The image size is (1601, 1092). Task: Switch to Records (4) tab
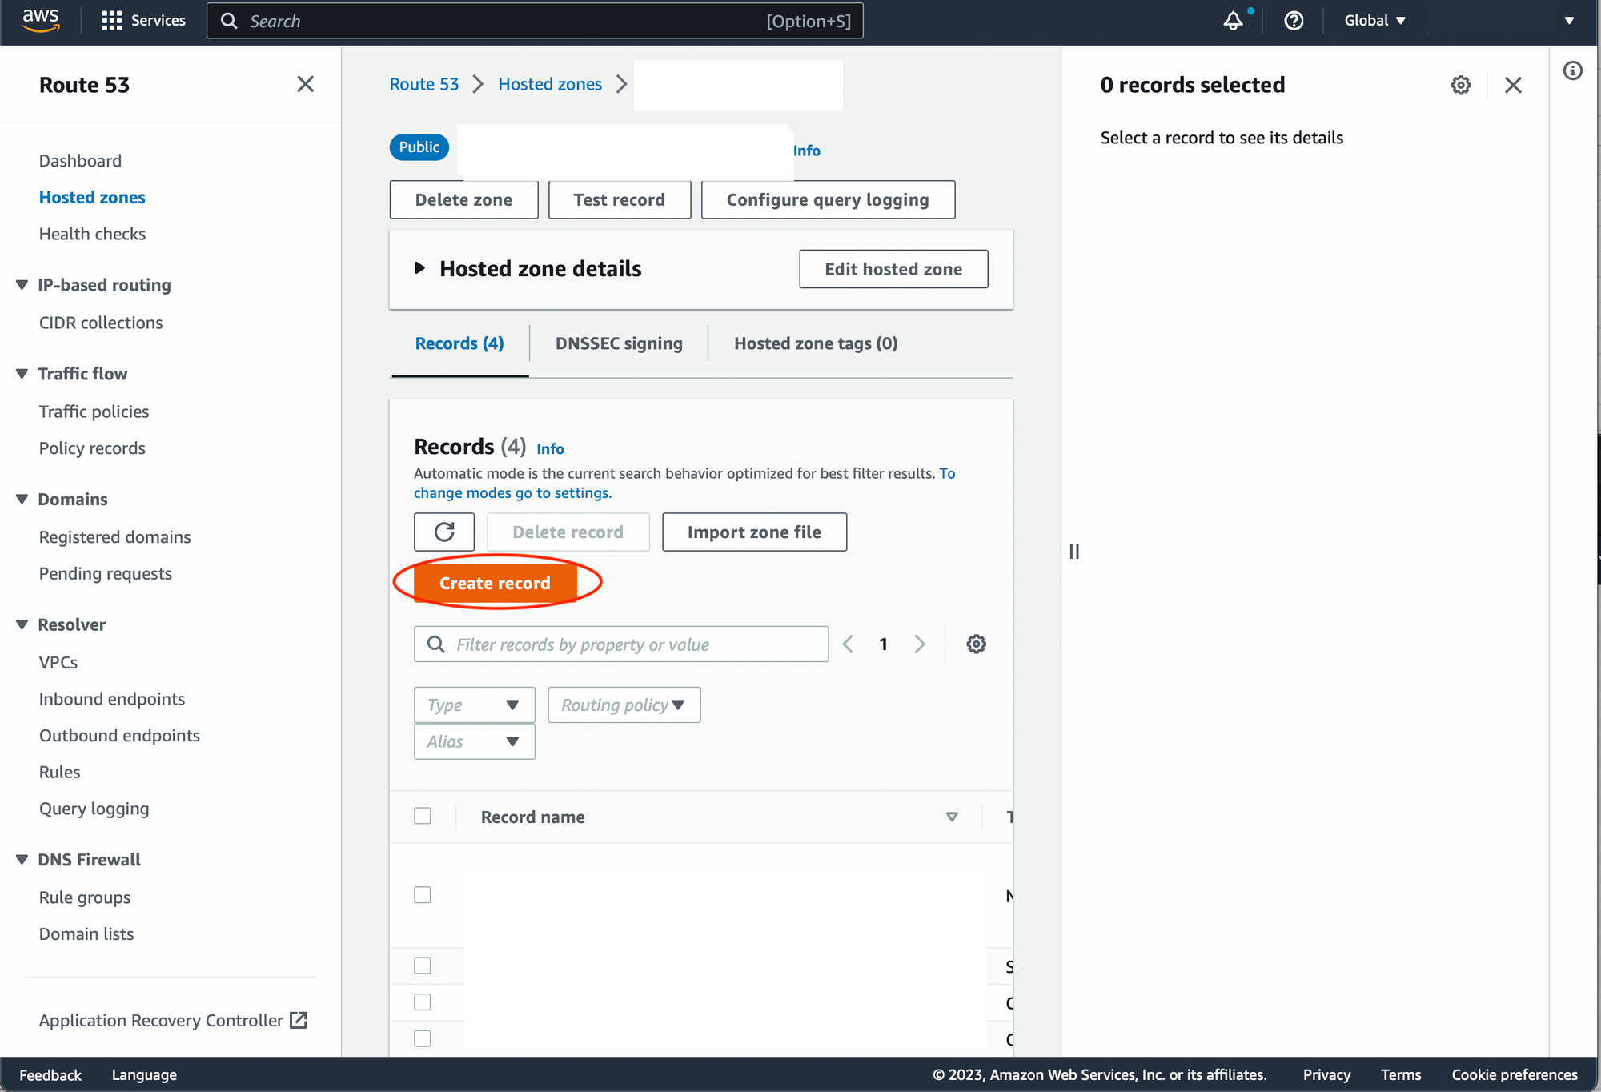[459, 343]
